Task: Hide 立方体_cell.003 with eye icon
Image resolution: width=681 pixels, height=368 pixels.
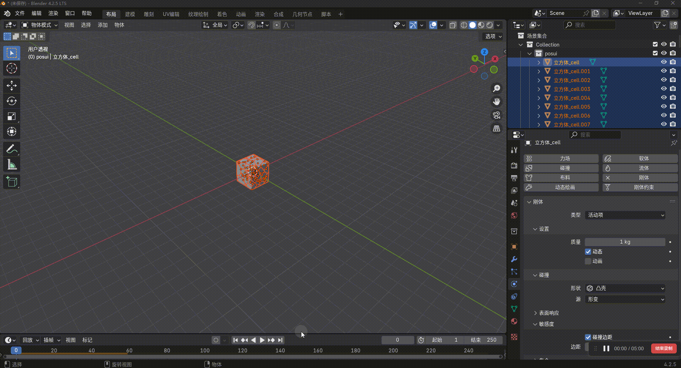Action: click(664, 89)
